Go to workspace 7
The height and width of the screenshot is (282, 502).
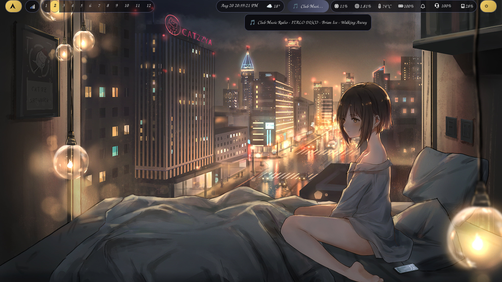tap(99, 6)
